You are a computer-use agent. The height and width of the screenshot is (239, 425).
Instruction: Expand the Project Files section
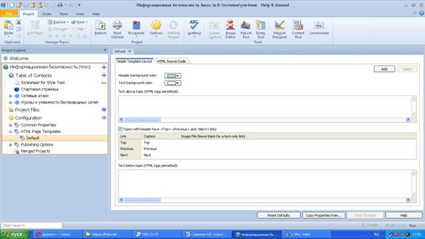pyautogui.click(x=104, y=109)
